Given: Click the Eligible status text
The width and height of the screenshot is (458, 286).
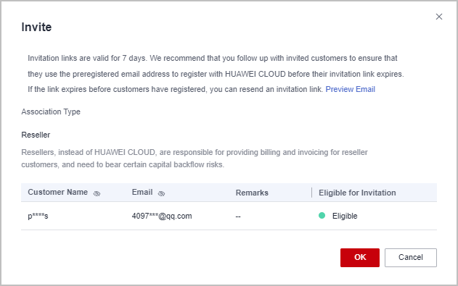Looking at the screenshot, I should pyautogui.click(x=345, y=216).
